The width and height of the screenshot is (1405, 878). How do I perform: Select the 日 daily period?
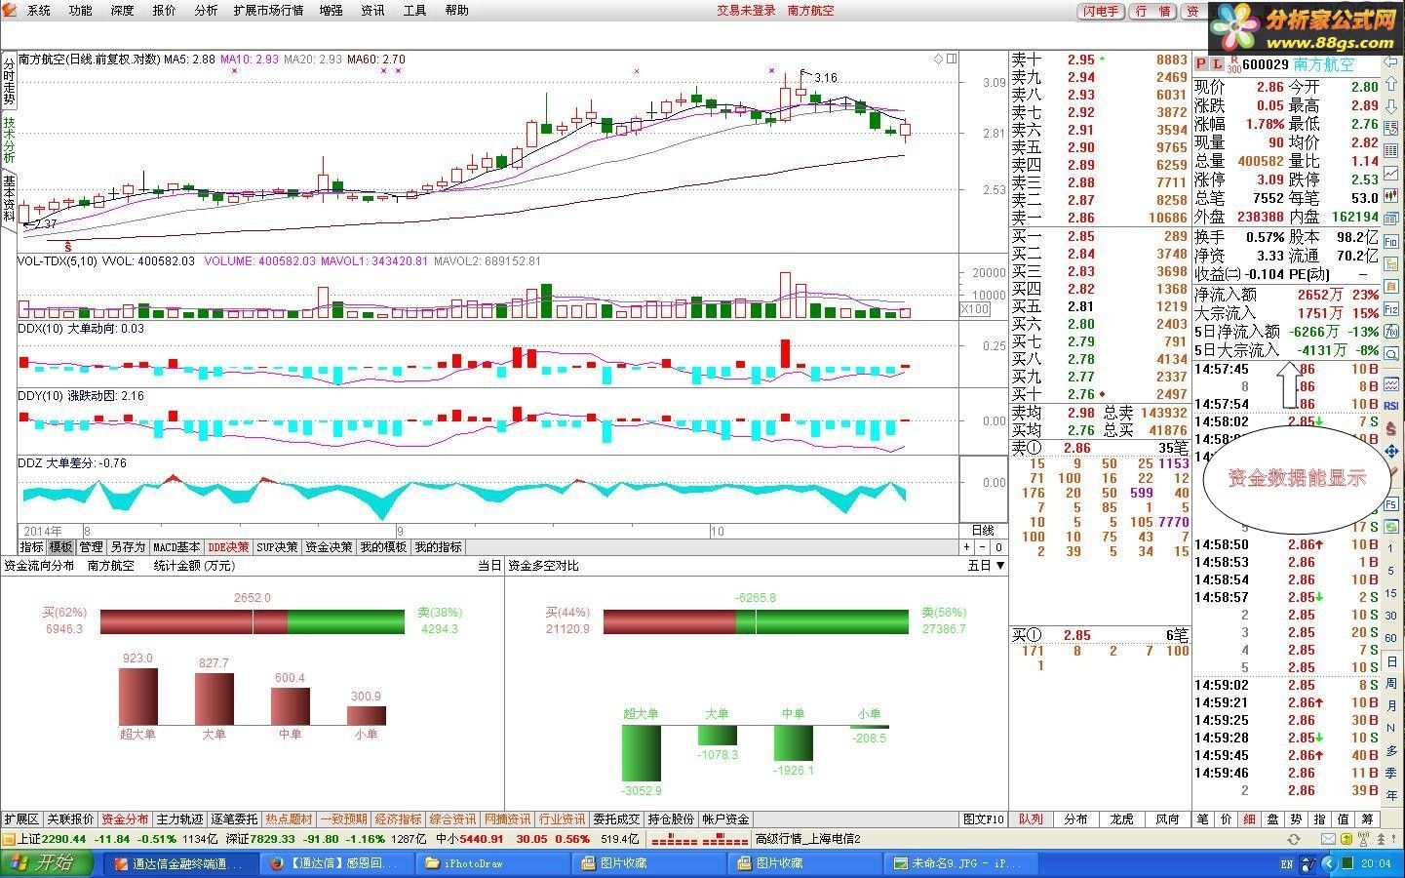(x=1391, y=660)
